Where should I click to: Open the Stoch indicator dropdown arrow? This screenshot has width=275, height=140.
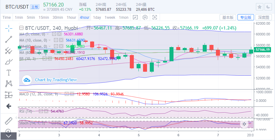coord(48,123)
